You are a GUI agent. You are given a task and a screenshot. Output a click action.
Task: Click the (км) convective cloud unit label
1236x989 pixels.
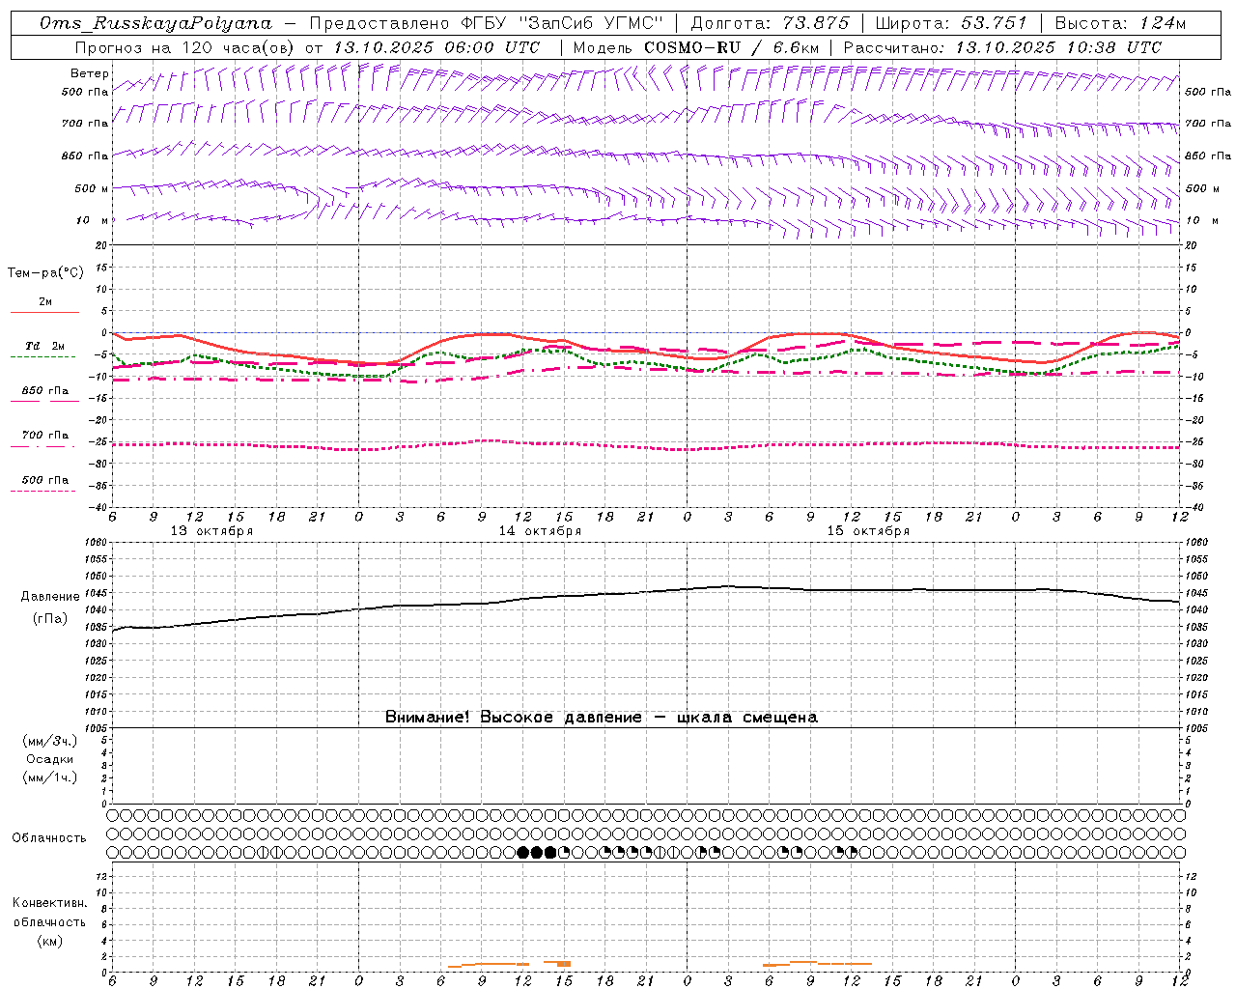pyautogui.click(x=49, y=940)
